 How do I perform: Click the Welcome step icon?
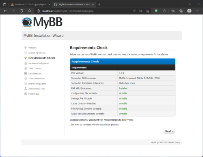tap(26, 48)
